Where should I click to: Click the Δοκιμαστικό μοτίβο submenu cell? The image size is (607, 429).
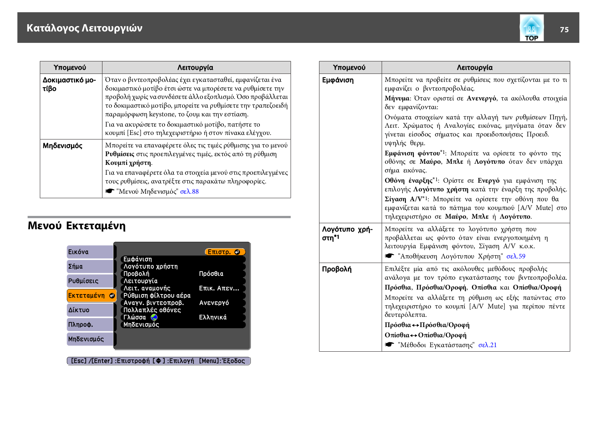tap(71, 106)
